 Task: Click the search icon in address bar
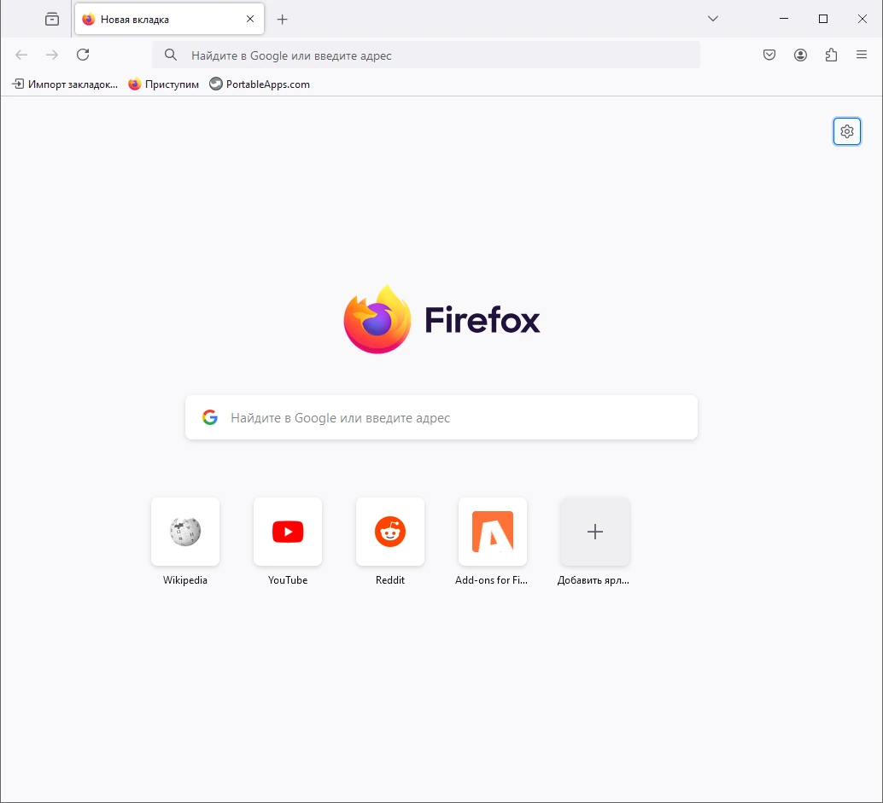[171, 55]
